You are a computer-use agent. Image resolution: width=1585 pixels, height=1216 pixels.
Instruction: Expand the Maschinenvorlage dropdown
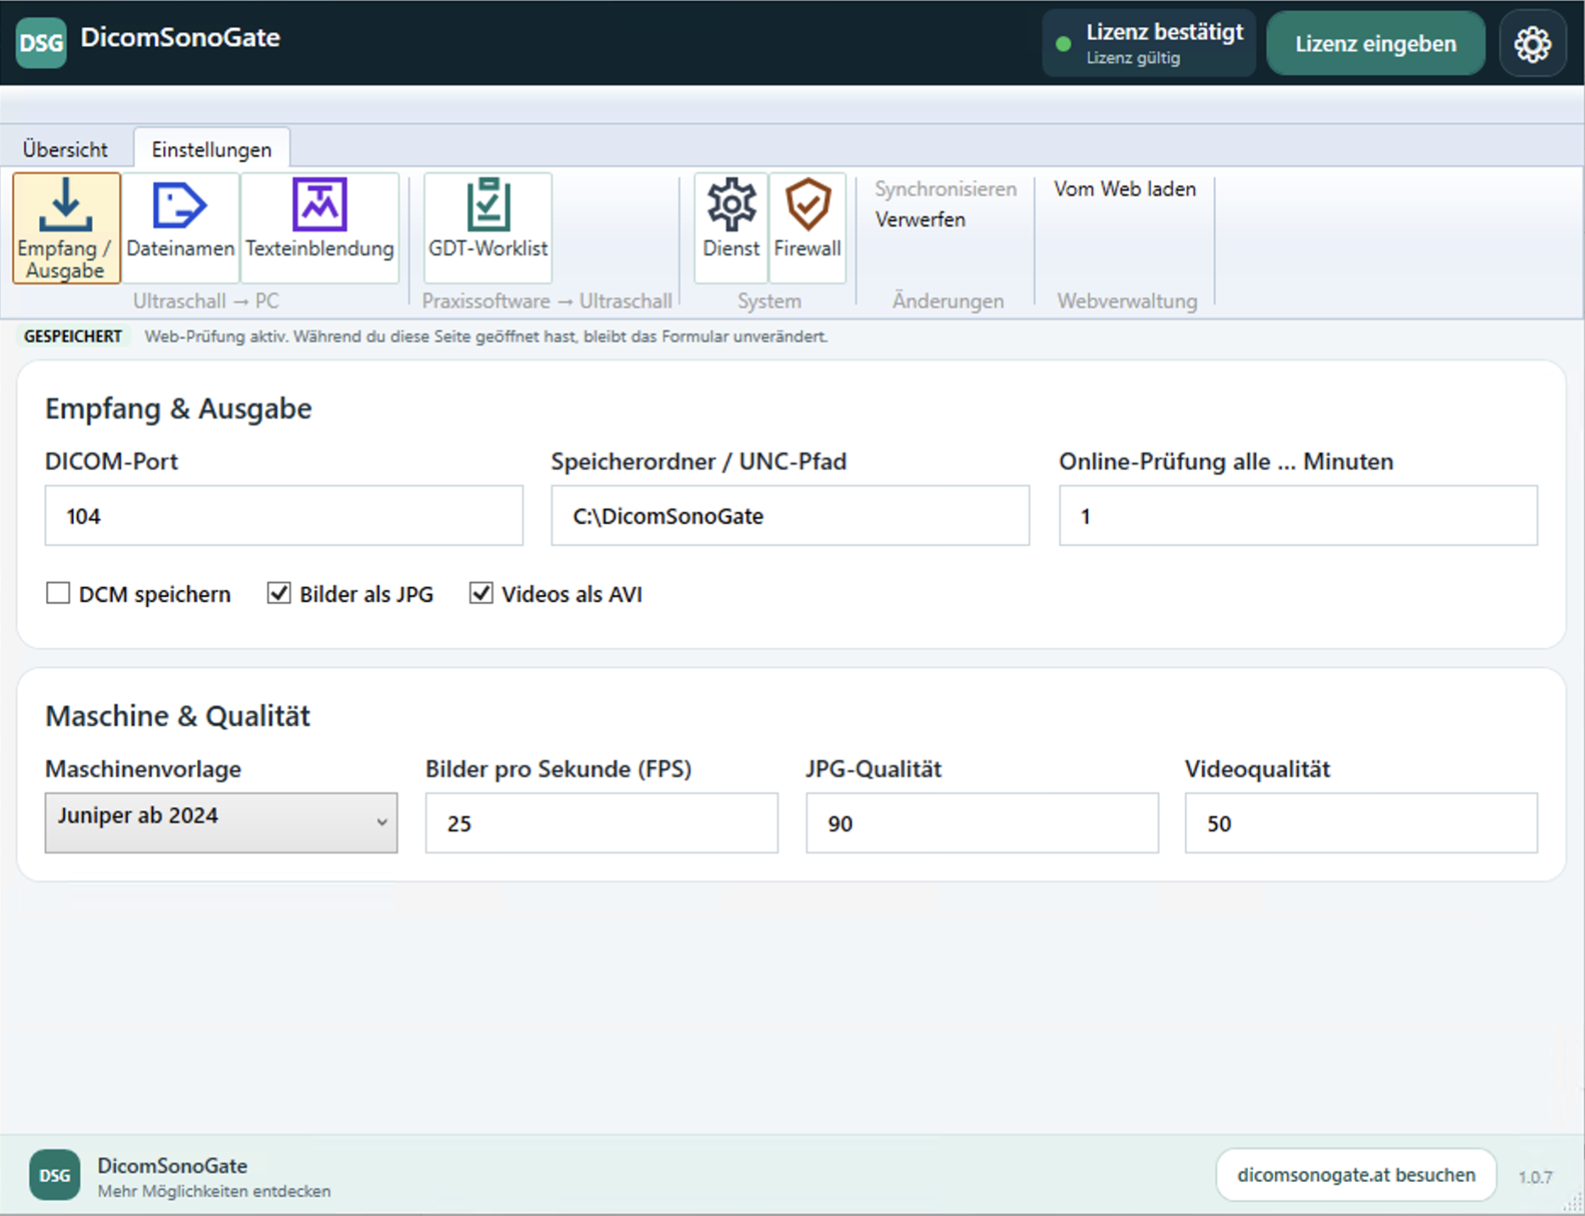point(221,822)
